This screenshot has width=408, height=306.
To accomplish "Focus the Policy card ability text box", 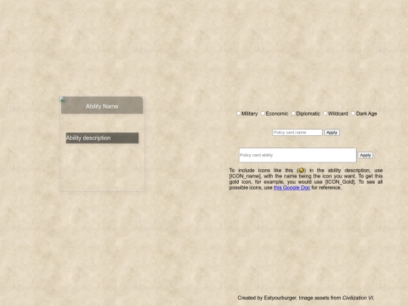I will 298,155.
